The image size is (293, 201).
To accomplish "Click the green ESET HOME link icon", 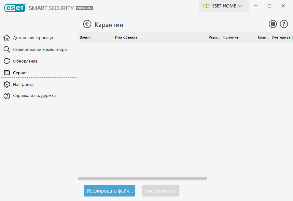I will pyautogui.click(x=206, y=6).
